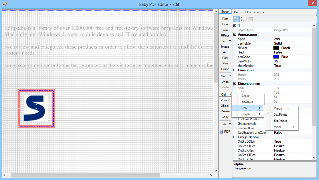
Task: Click the Categorized view icon in property grid
Action: point(236,19)
